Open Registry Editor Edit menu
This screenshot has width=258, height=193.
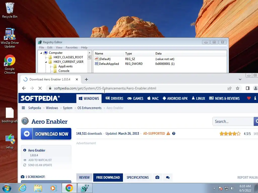(50, 47)
